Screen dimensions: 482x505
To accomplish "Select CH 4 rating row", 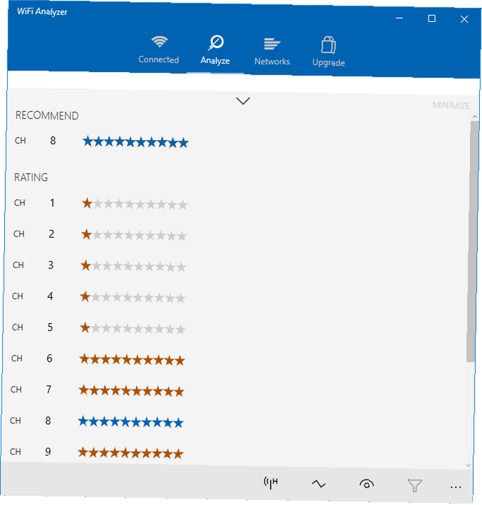I will coord(98,296).
